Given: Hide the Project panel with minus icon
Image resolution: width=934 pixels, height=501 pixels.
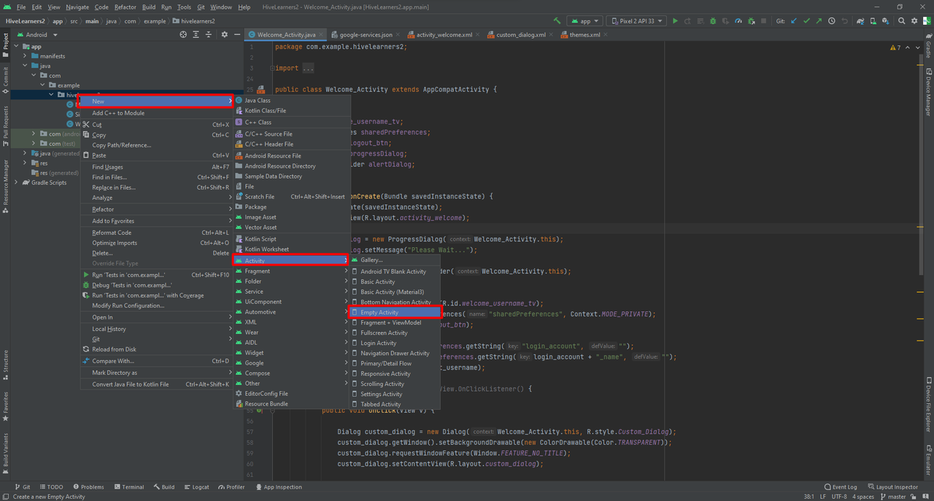Looking at the screenshot, I should [236, 34].
